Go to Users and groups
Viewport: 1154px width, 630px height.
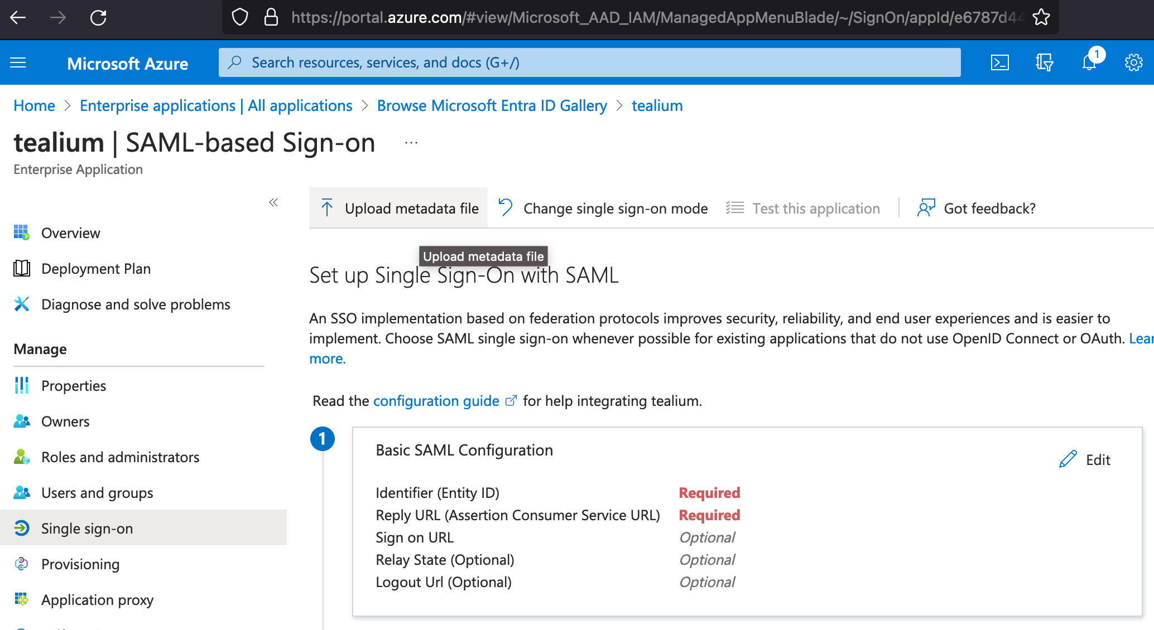click(97, 493)
